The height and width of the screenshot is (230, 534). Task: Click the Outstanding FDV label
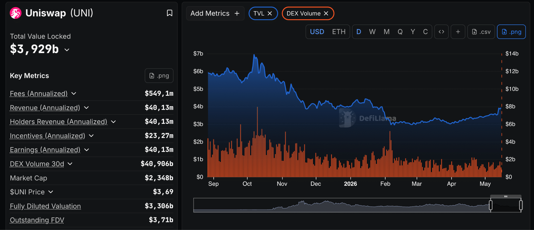[37, 220]
